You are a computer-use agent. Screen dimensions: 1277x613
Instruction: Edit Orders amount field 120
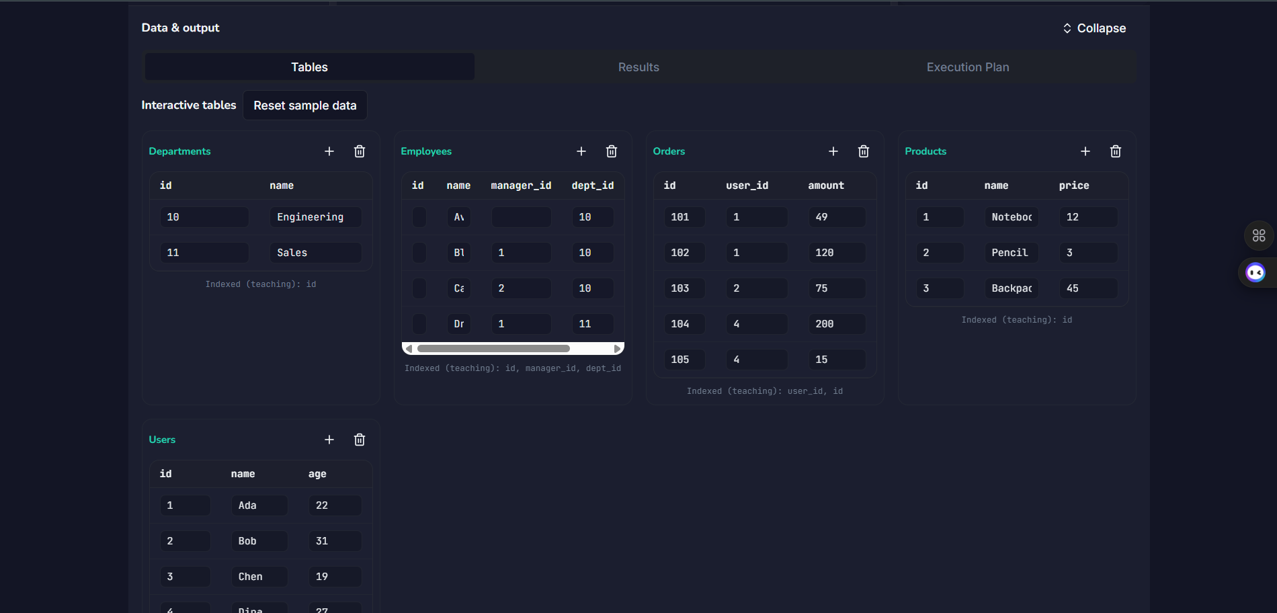tap(837, 253)
